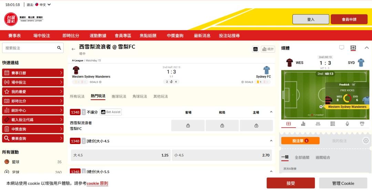Open 賽果查詢 quick link
Screen dimensions: 372x190
33,138
